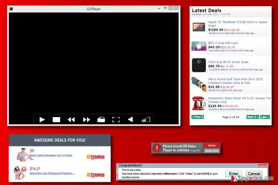Open the Men's Puma Golf Tech Polo deal

tap(236, 81)
